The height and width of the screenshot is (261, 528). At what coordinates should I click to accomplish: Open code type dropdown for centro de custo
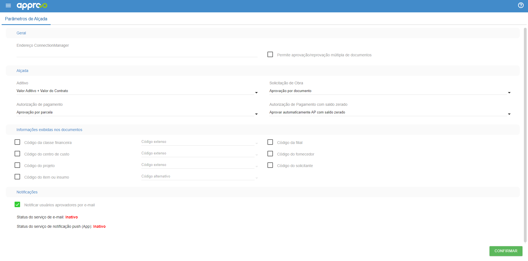(x=199, y=154)
